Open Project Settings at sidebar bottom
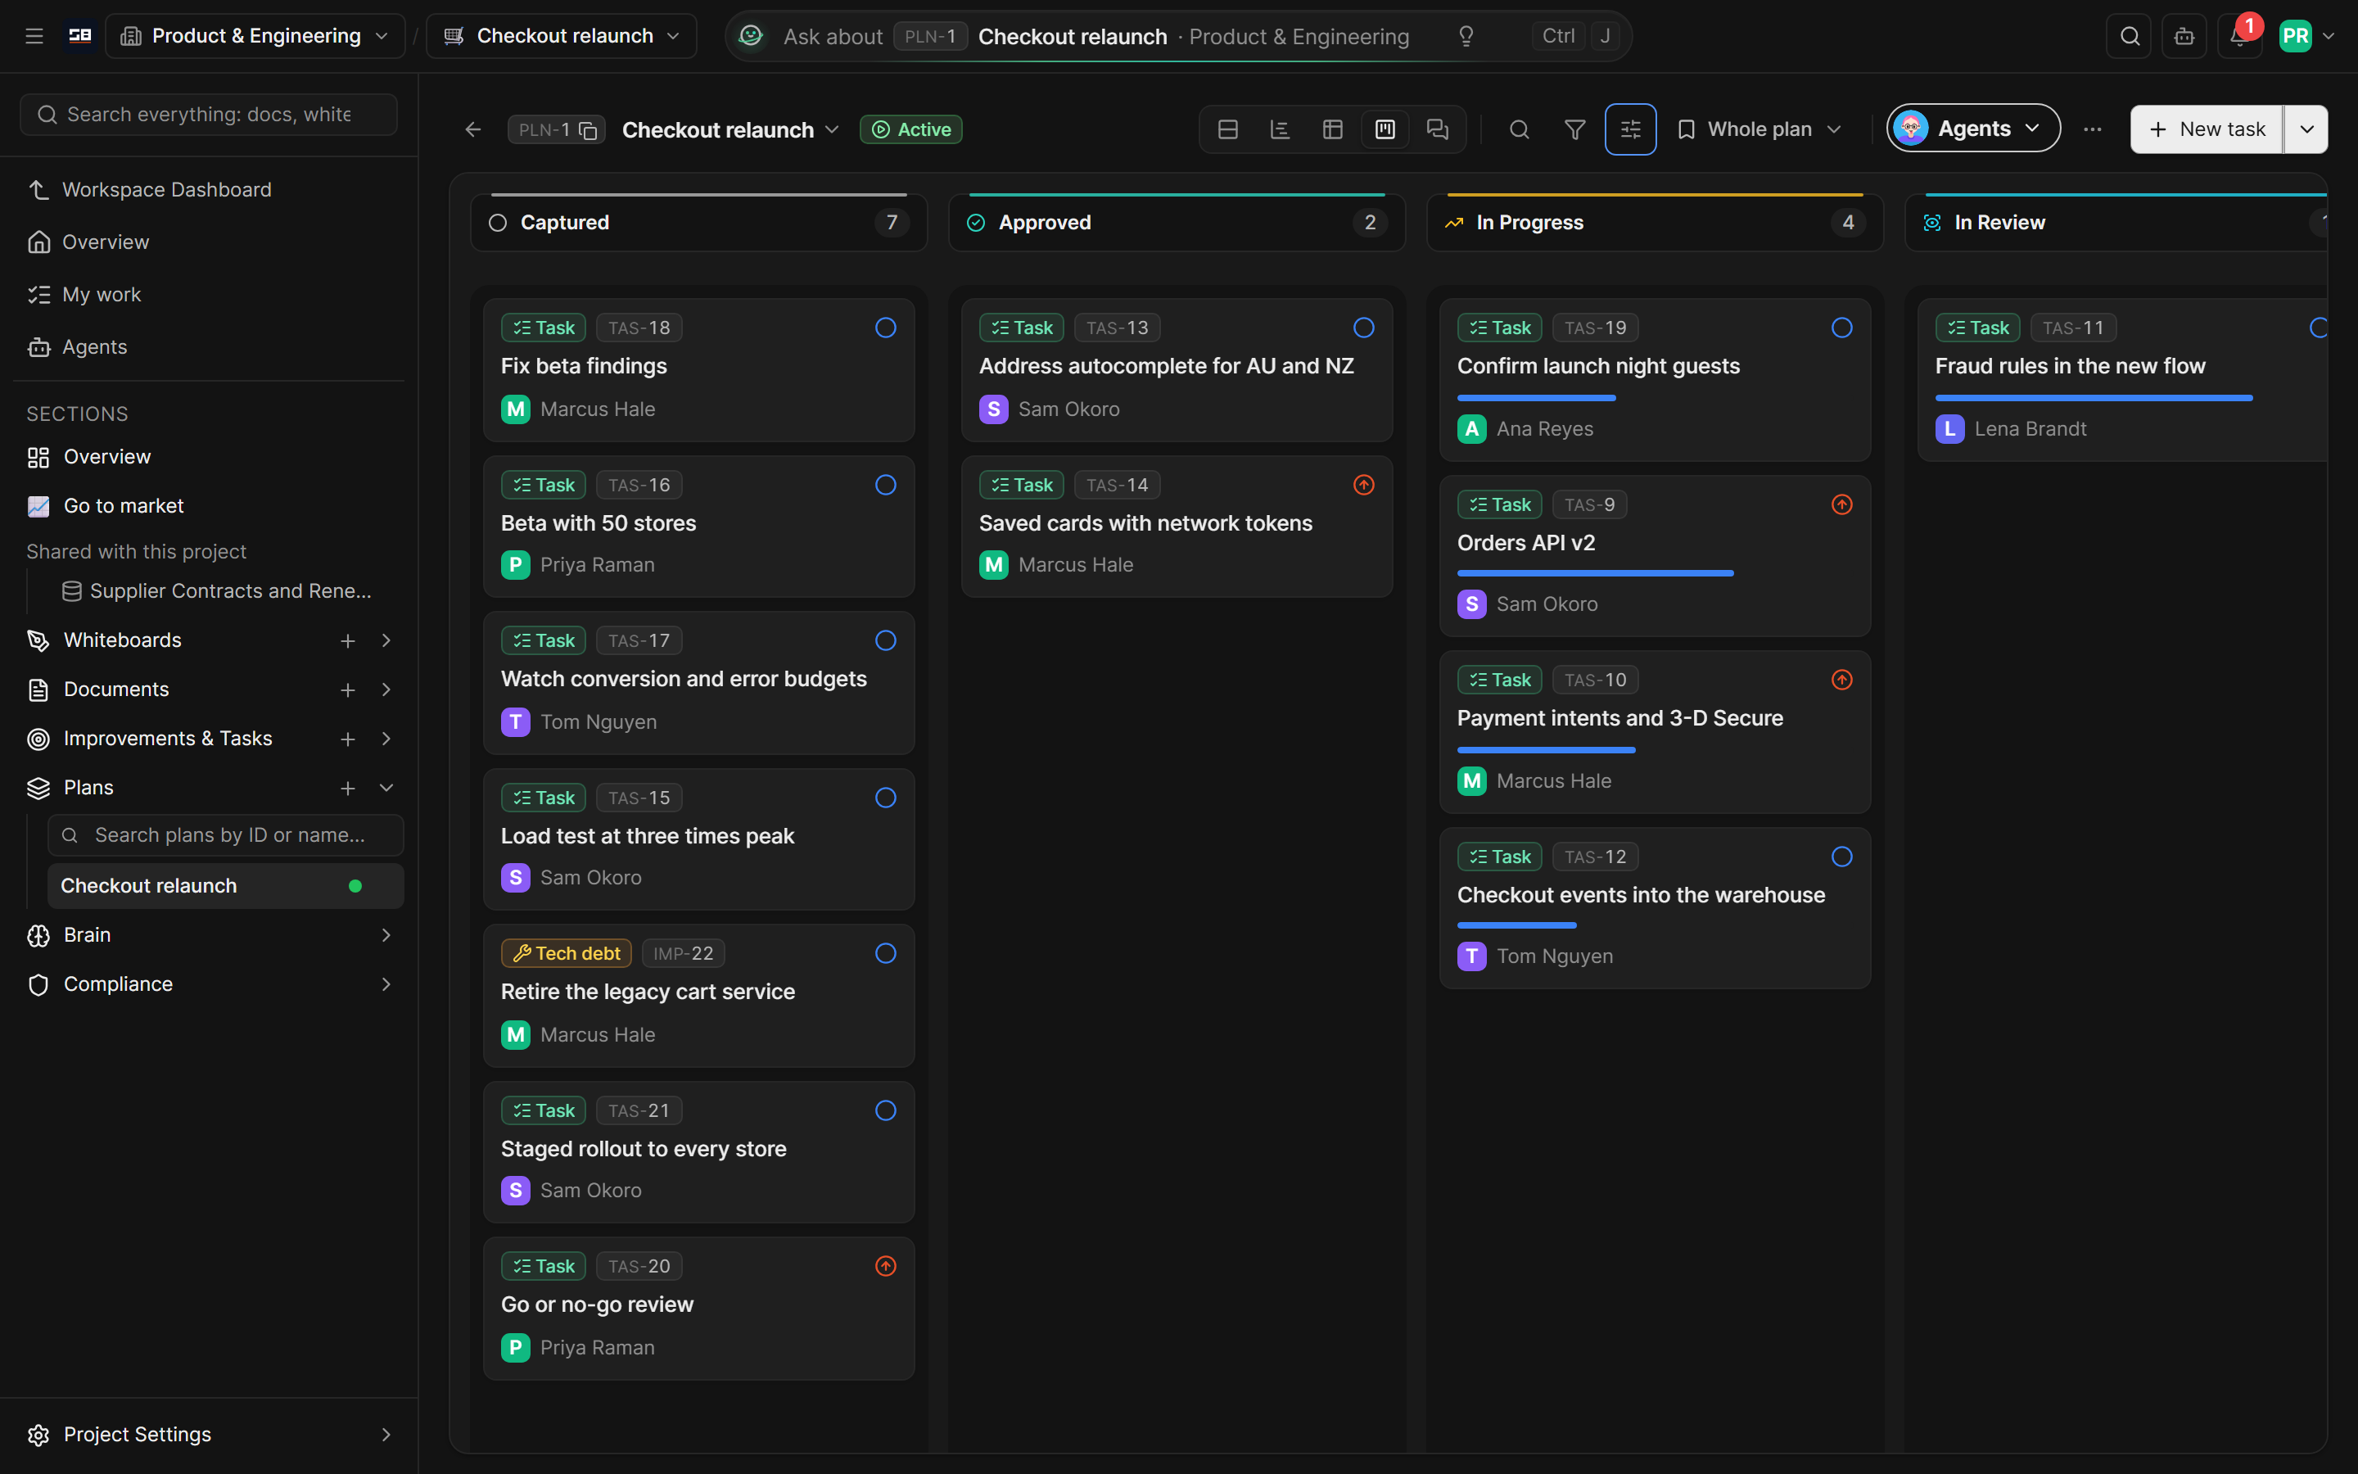Screen dimensions: 2358x1474 209,1434
